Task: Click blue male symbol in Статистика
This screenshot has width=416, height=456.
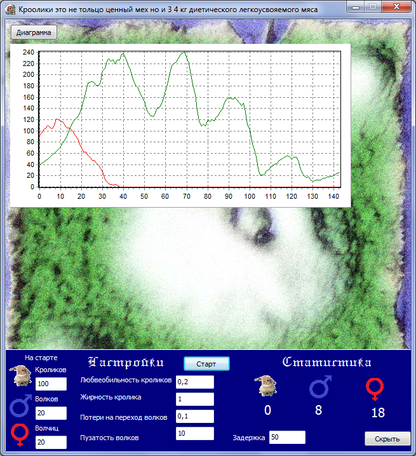Action: (x=320, y=387)
